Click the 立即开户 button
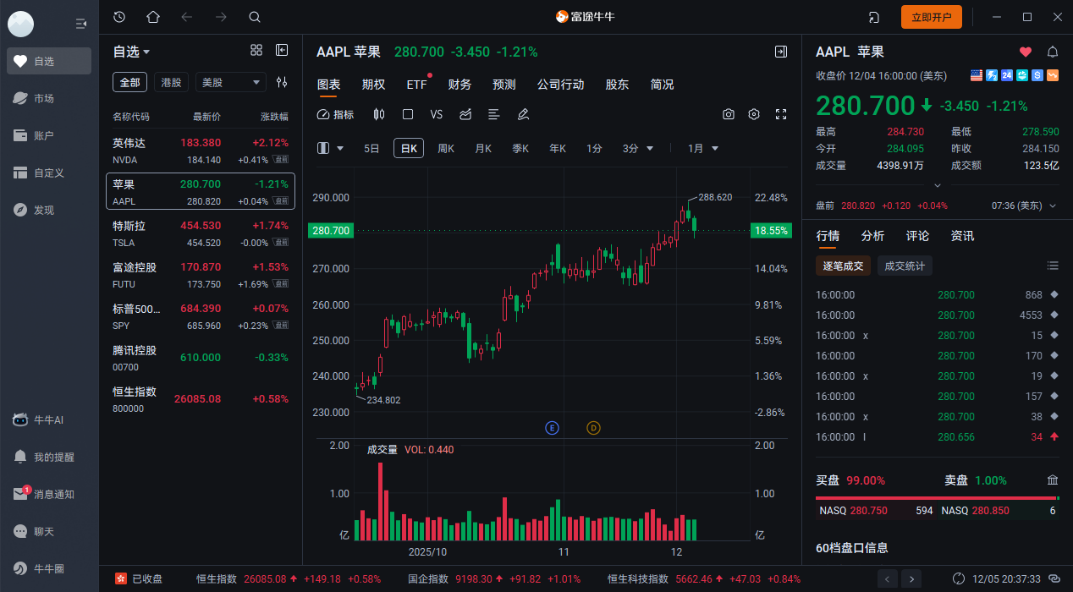The image size is (1073, 592). pyautogui.click(x=931, y=17)
